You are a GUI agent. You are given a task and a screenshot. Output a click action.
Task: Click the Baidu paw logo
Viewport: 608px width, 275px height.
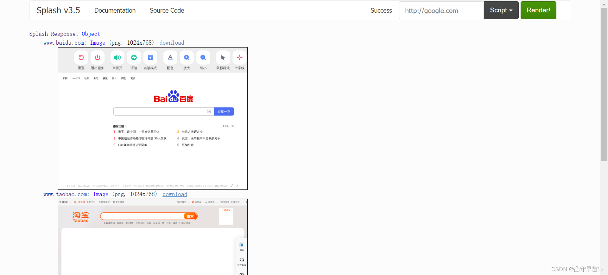point(174,96)
